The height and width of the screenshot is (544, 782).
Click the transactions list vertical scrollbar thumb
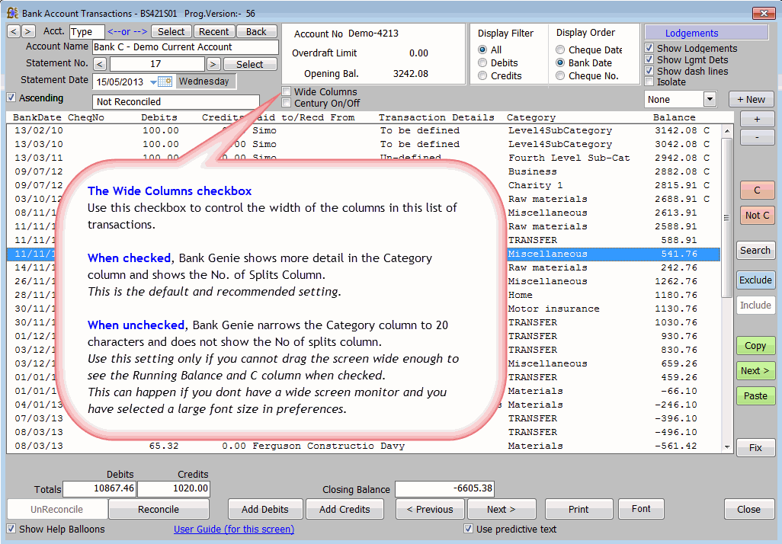727,218
